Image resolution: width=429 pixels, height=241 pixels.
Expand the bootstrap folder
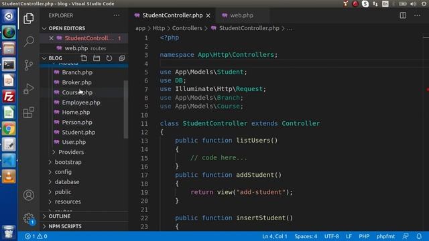click(x=68, y=162)
